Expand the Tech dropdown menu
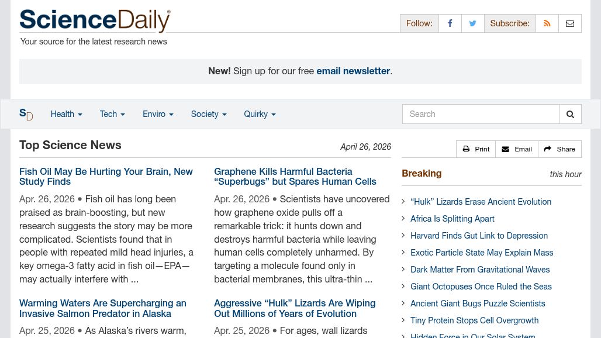601x338 pixels. pos(112,114)
